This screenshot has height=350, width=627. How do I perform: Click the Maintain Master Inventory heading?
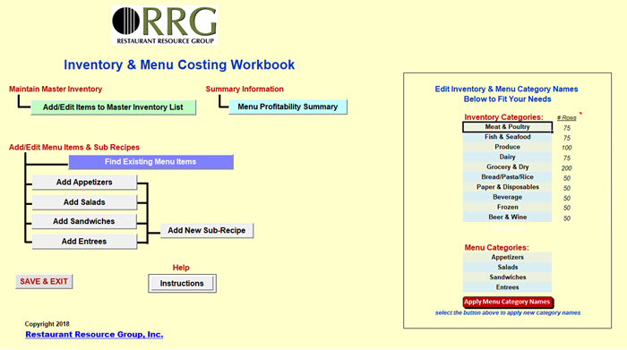[56, 90]
